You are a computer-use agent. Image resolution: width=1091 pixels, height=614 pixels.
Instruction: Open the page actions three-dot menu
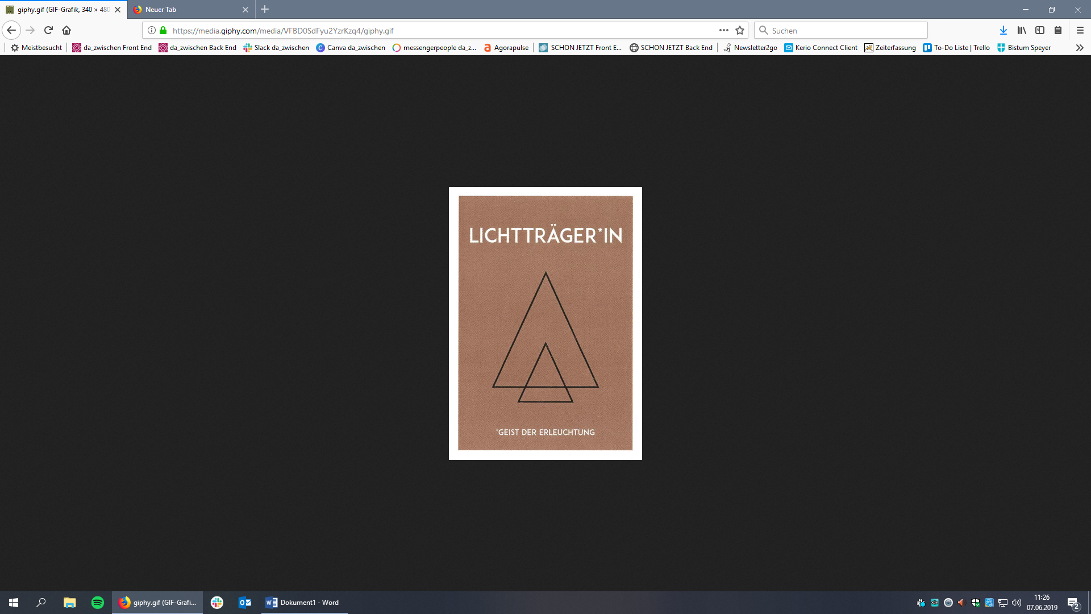coord(723,31)
